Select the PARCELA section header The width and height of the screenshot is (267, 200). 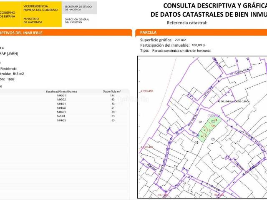[x=201, y=32]
